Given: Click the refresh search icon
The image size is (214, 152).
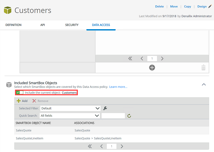Looking at the screenshot, I should (x=129, y=116).
